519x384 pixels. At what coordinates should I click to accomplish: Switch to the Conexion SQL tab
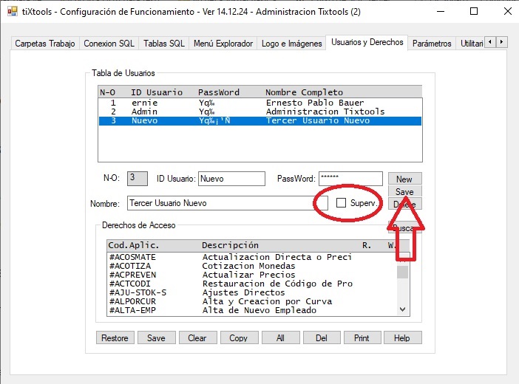[109, 44]
